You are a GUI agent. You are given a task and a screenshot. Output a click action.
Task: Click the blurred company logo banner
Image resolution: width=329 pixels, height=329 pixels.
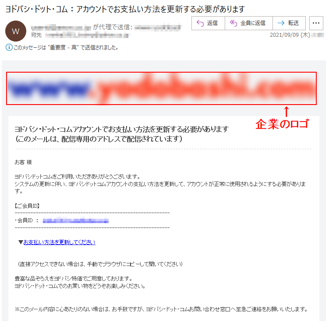[161, 88]
